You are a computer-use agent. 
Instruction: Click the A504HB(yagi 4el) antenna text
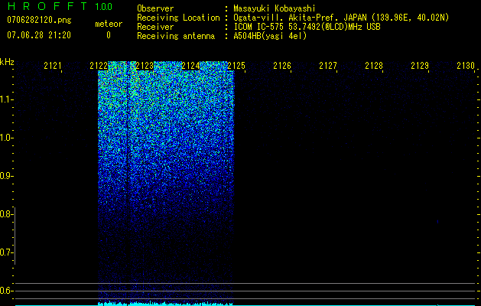[x=270, y=36]
